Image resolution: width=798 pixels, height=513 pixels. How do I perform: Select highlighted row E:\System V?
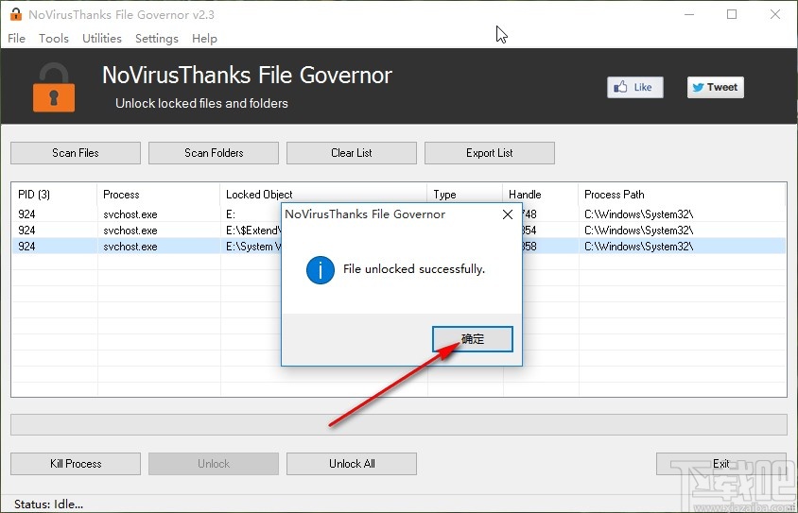[399, 247]
